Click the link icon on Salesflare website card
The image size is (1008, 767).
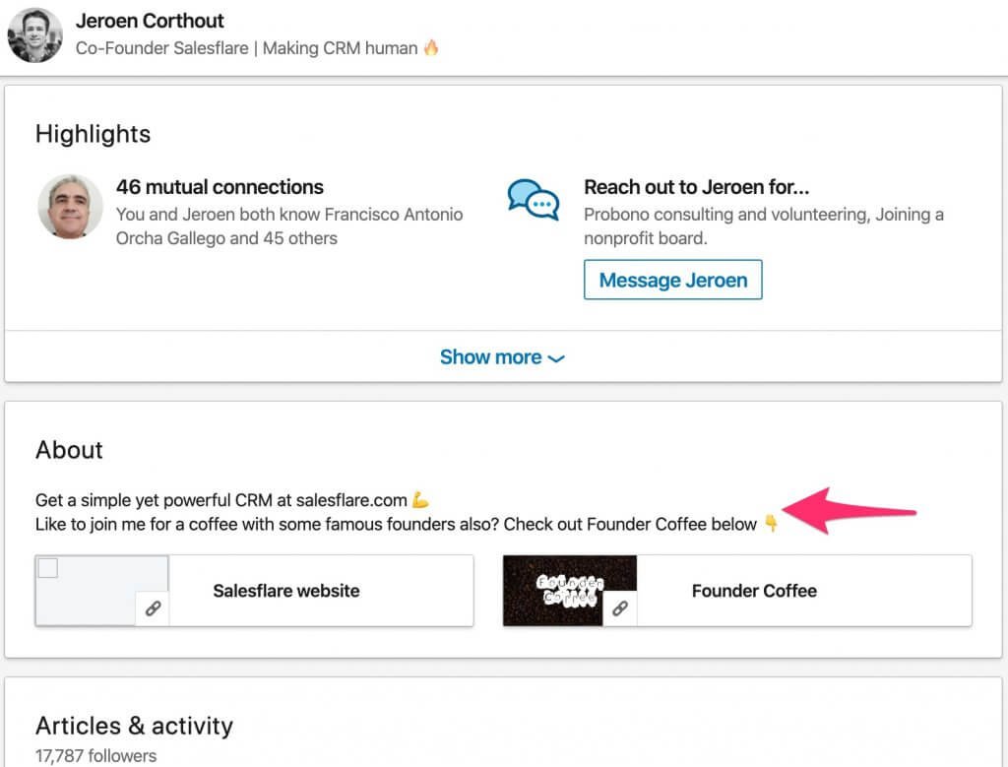click(153, 610)
